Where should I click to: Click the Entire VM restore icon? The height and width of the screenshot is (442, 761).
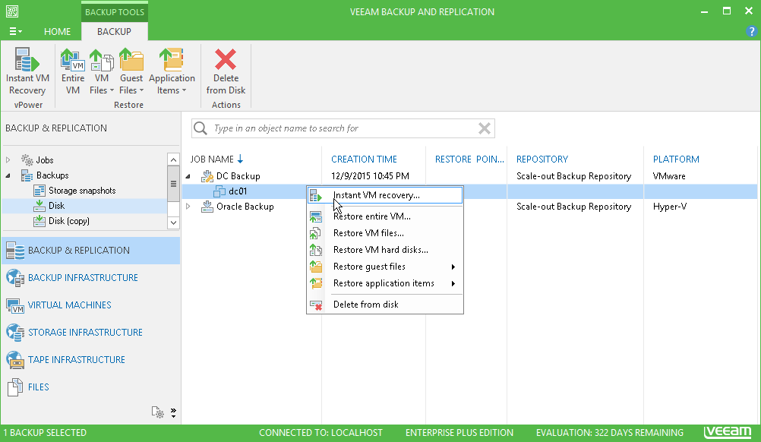(73, 71)
